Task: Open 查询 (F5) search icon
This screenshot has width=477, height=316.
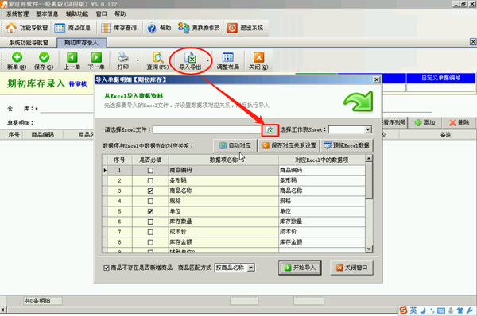Action: [158, 57]
